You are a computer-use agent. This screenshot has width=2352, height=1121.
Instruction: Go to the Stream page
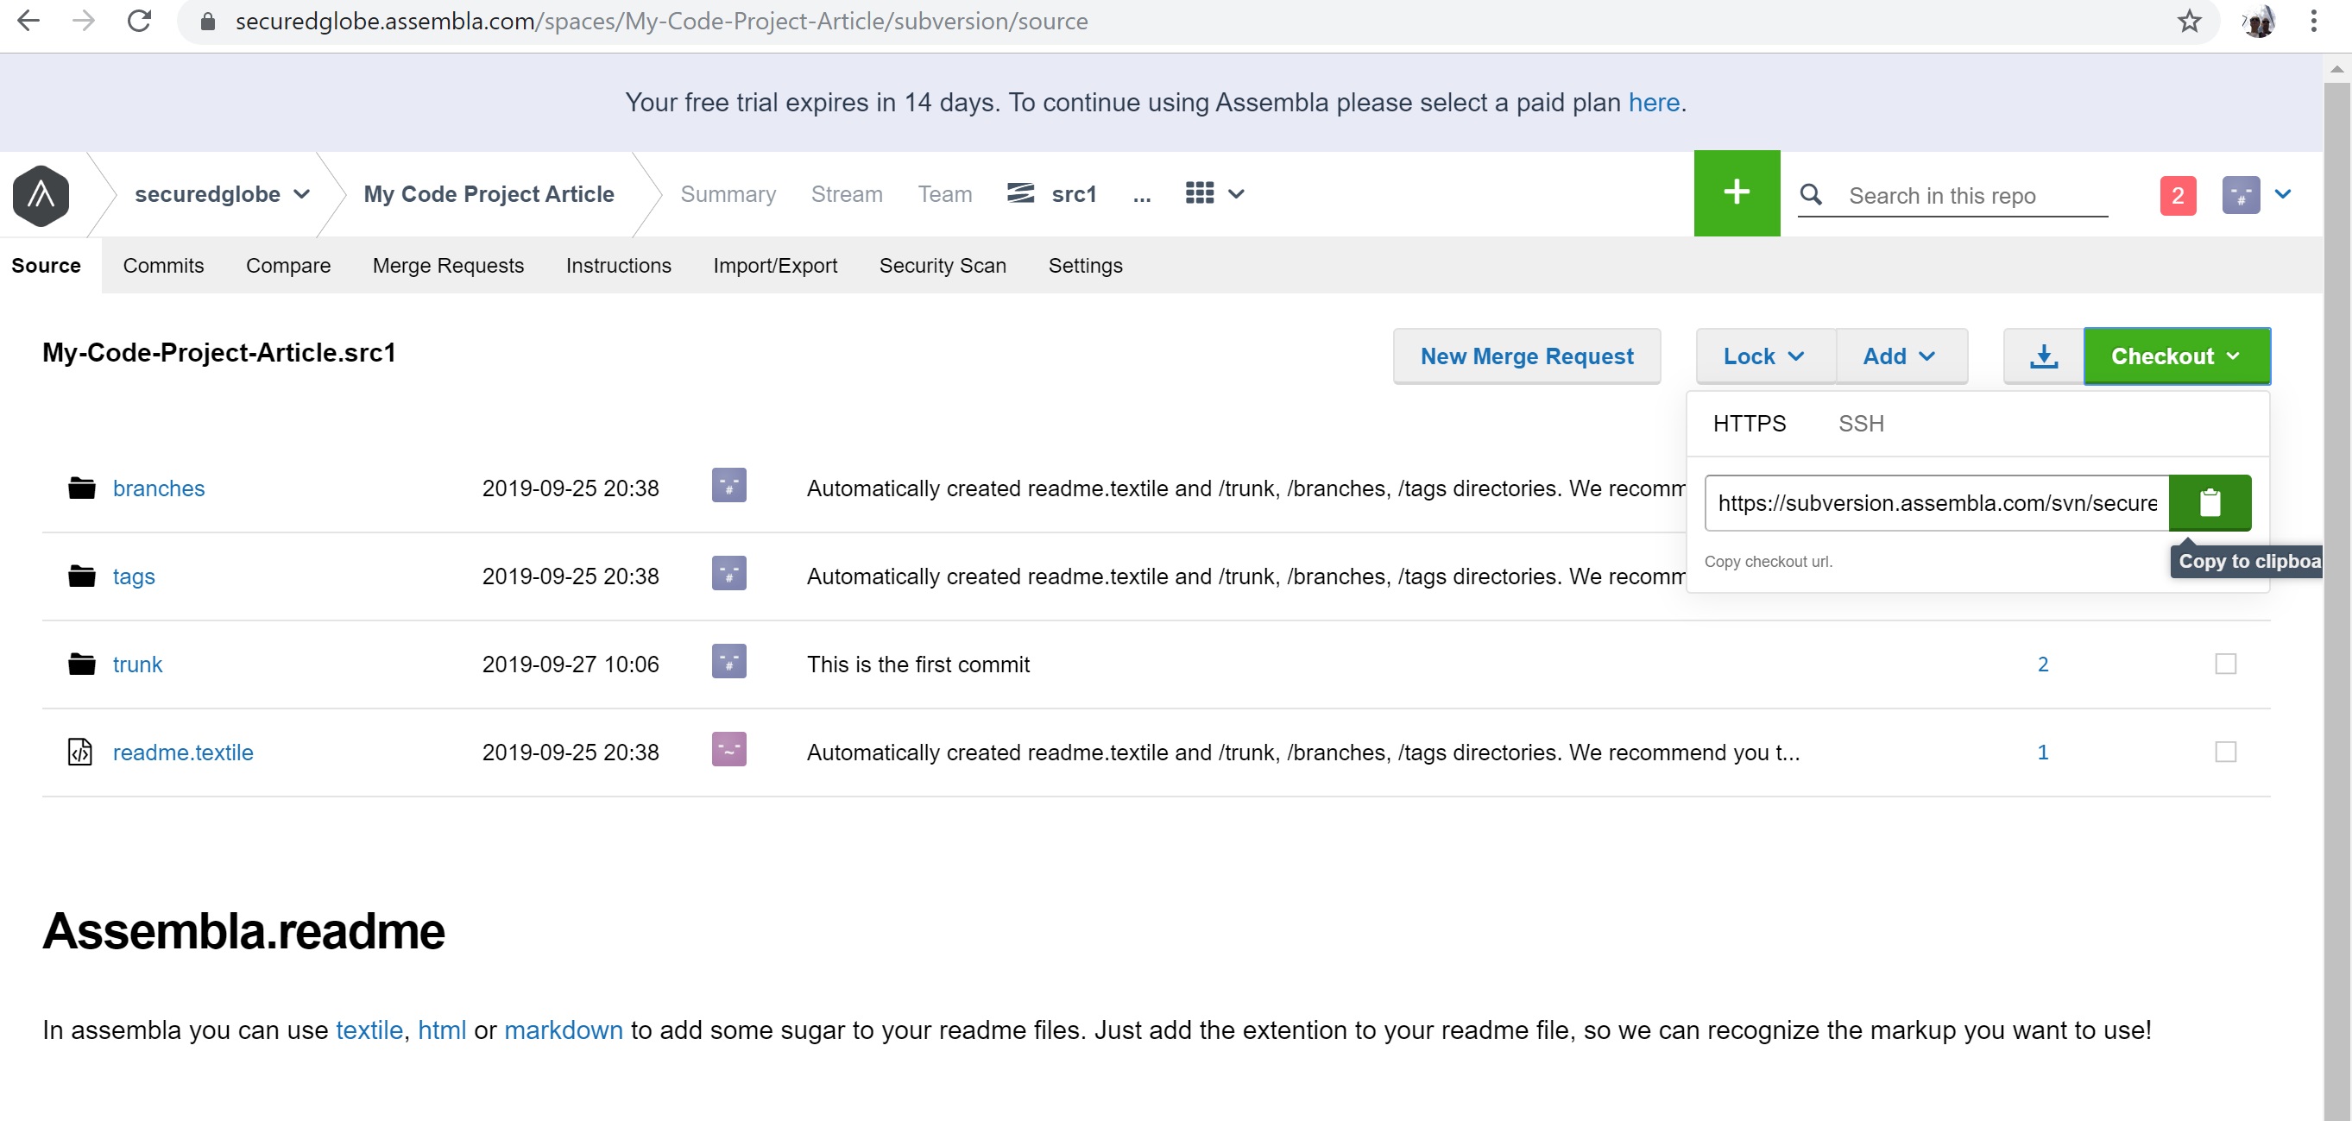(847, 194)
